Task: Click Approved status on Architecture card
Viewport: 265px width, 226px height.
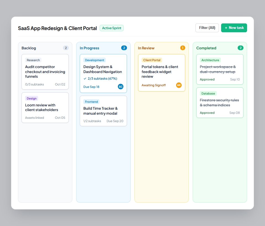Action: click(x=207, y=79)
